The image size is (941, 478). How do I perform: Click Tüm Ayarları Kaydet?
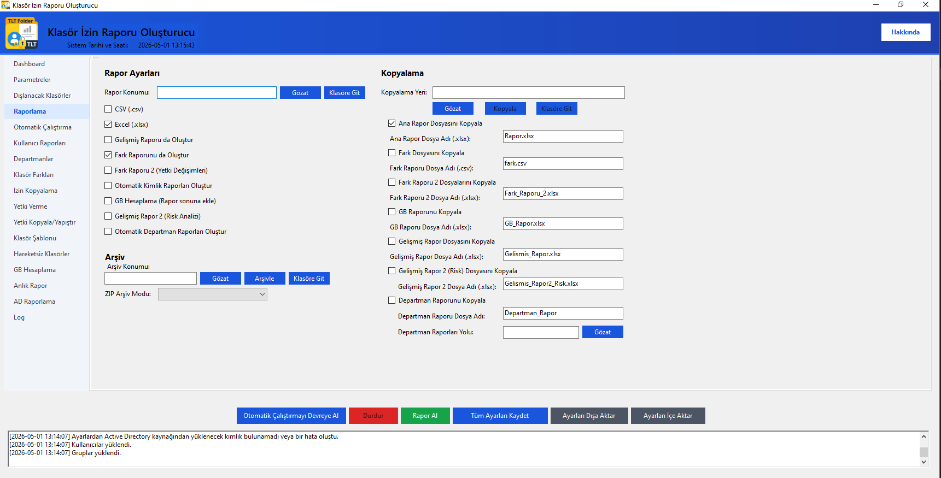500,416
